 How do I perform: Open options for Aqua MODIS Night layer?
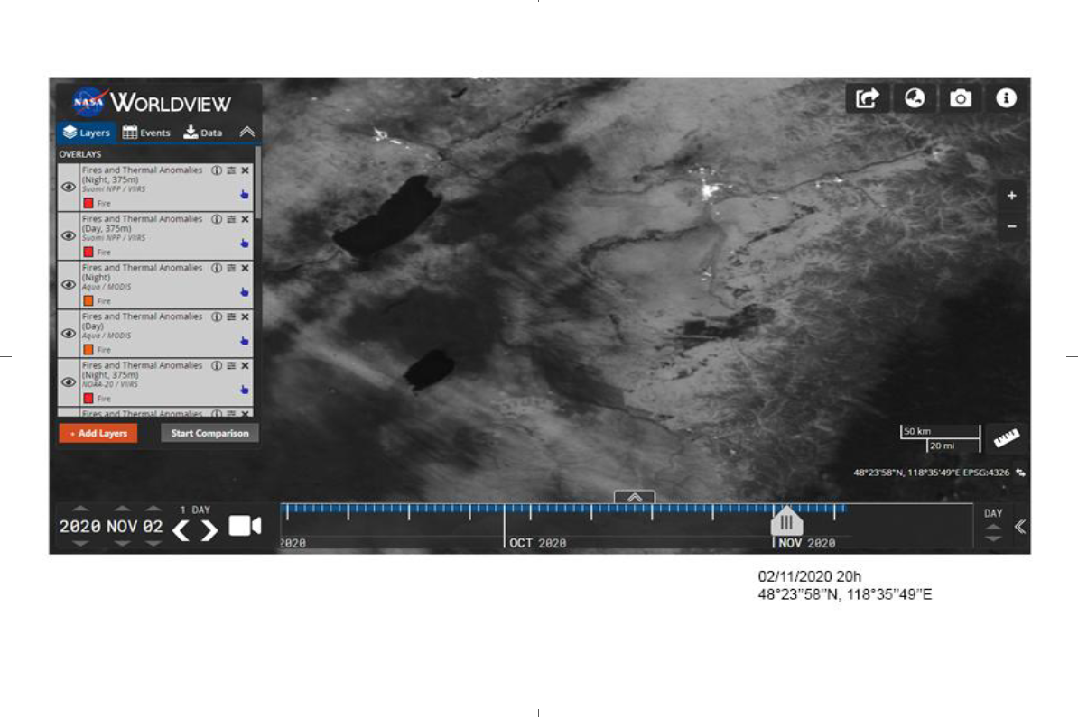pos(231,268)
